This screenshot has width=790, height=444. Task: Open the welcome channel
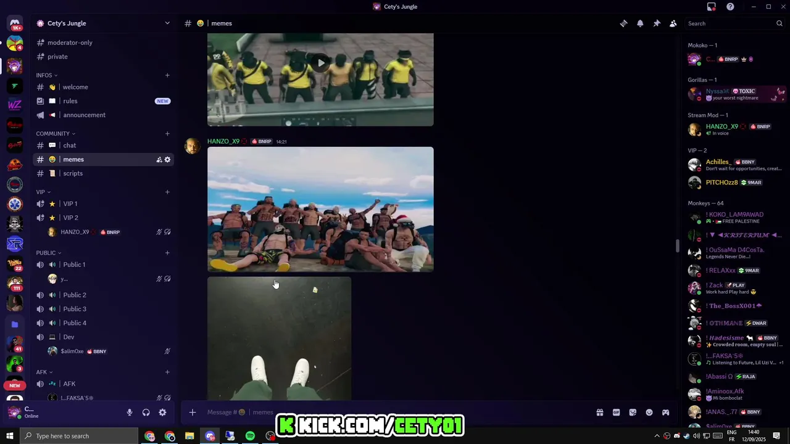103,87
